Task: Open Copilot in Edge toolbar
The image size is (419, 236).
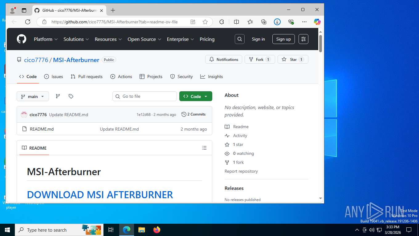Action: click(x=317, y=22)
